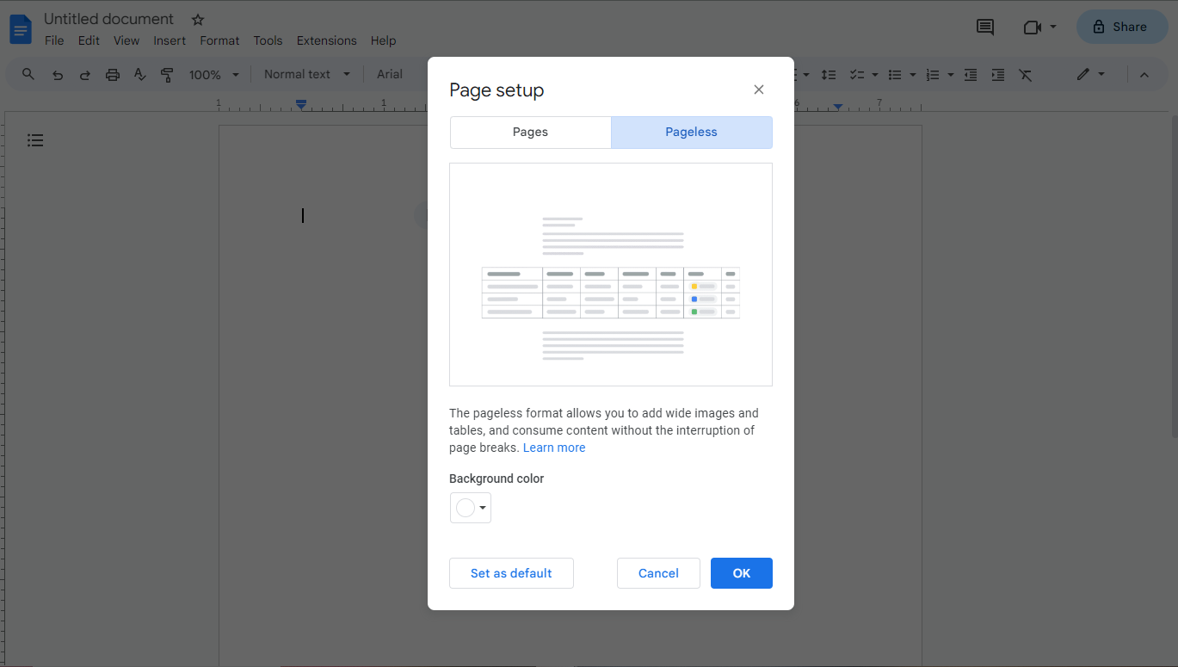The image size is (1178, 667).
Task: Print the document
Action: [112, 74]
